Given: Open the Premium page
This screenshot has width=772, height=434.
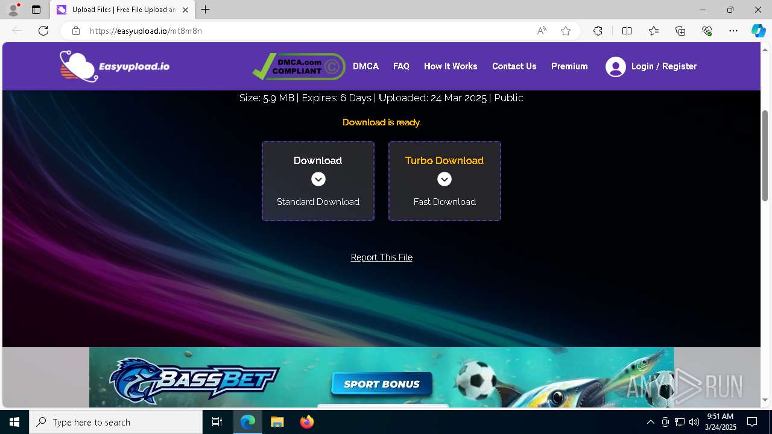Looking at the screenshot, I should (569, 66).
